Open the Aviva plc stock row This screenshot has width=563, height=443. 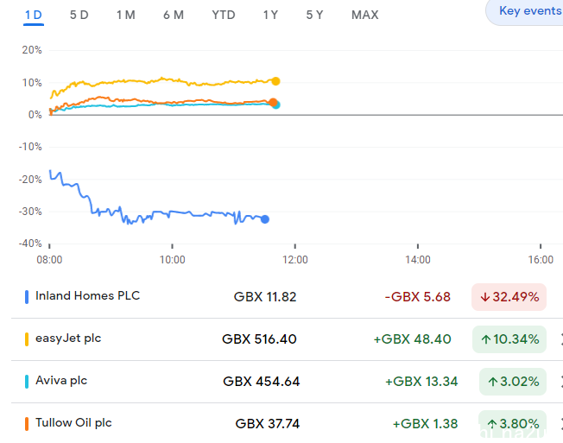click(x=287, y=382)
